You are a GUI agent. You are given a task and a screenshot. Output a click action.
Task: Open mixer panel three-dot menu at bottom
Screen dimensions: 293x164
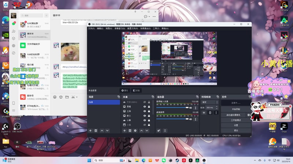(x=165, y=130)
